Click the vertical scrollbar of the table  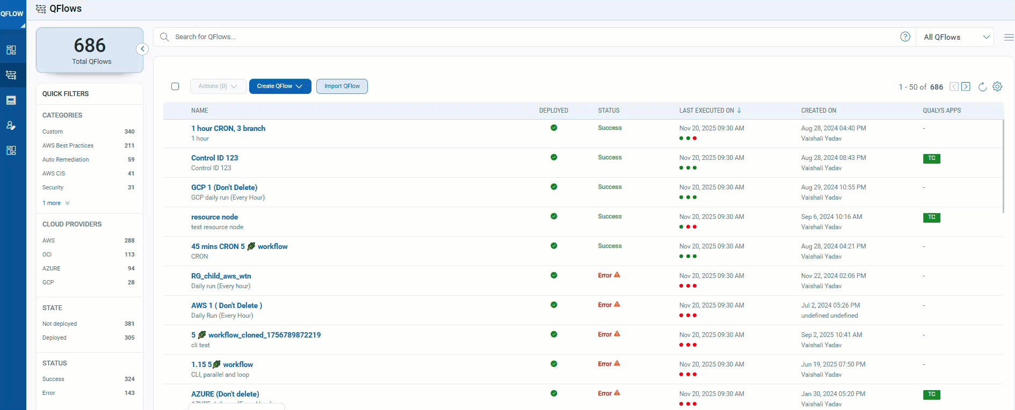pos(1003,166)
